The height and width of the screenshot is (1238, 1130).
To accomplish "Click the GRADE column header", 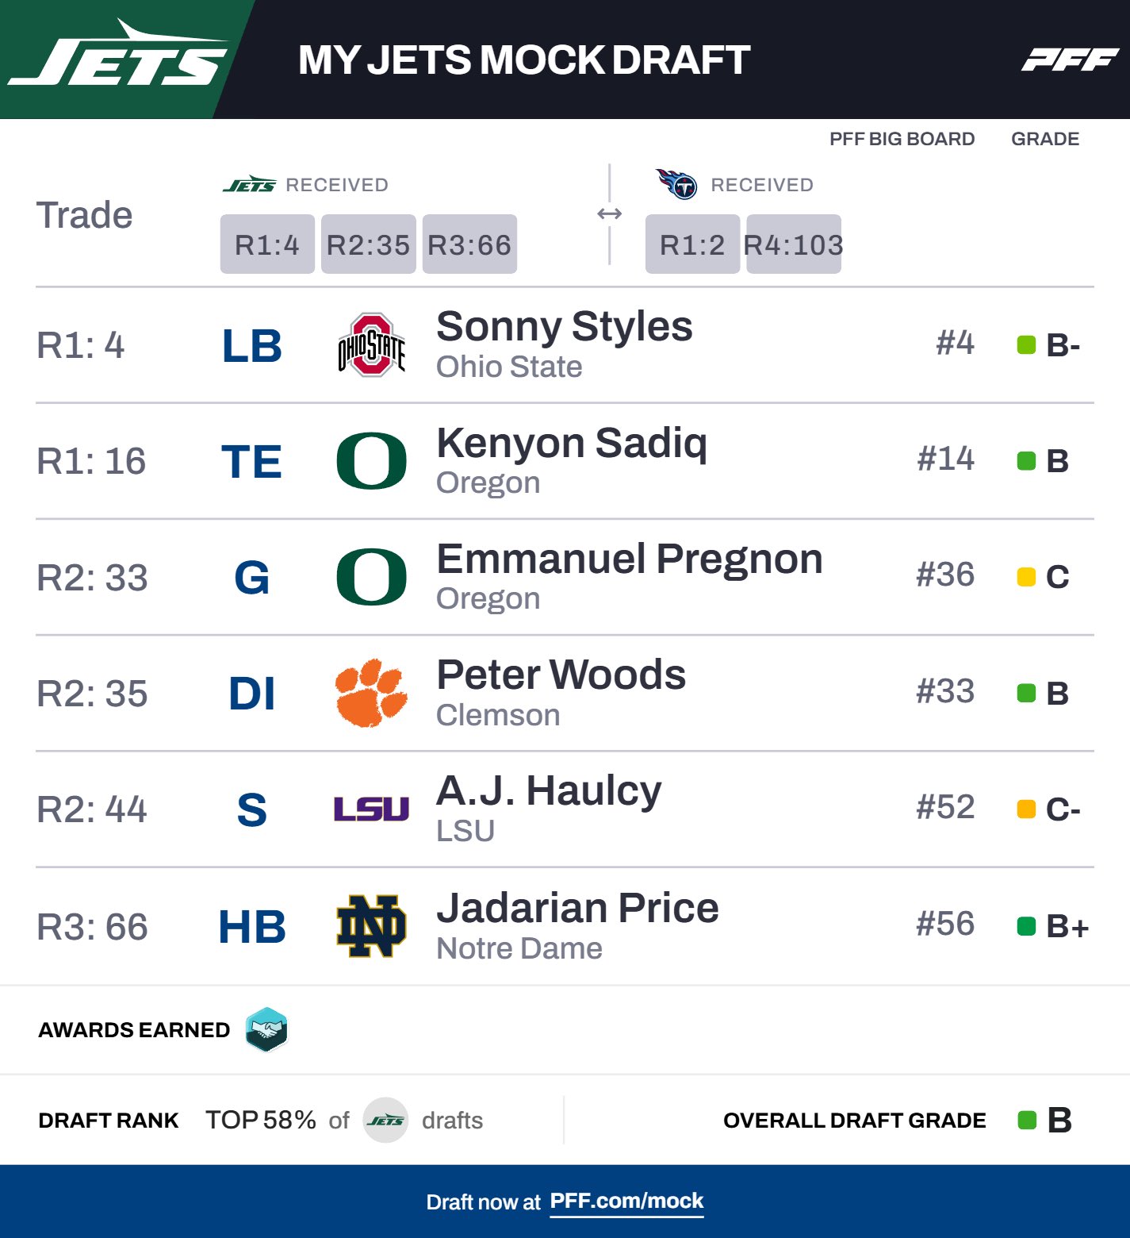I will pos(1044,139).
